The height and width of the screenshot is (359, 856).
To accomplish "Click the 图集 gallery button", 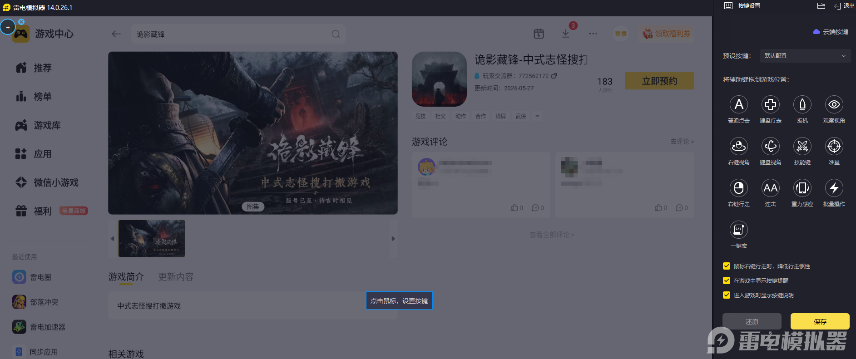I will [252, 207].
